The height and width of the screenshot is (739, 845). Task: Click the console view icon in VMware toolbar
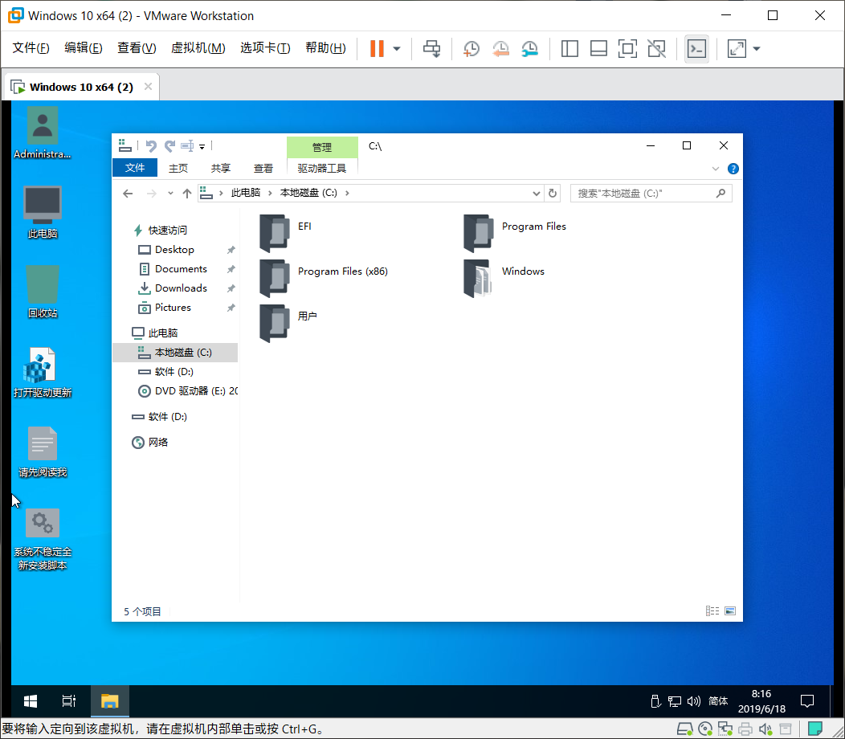point(696,48)
